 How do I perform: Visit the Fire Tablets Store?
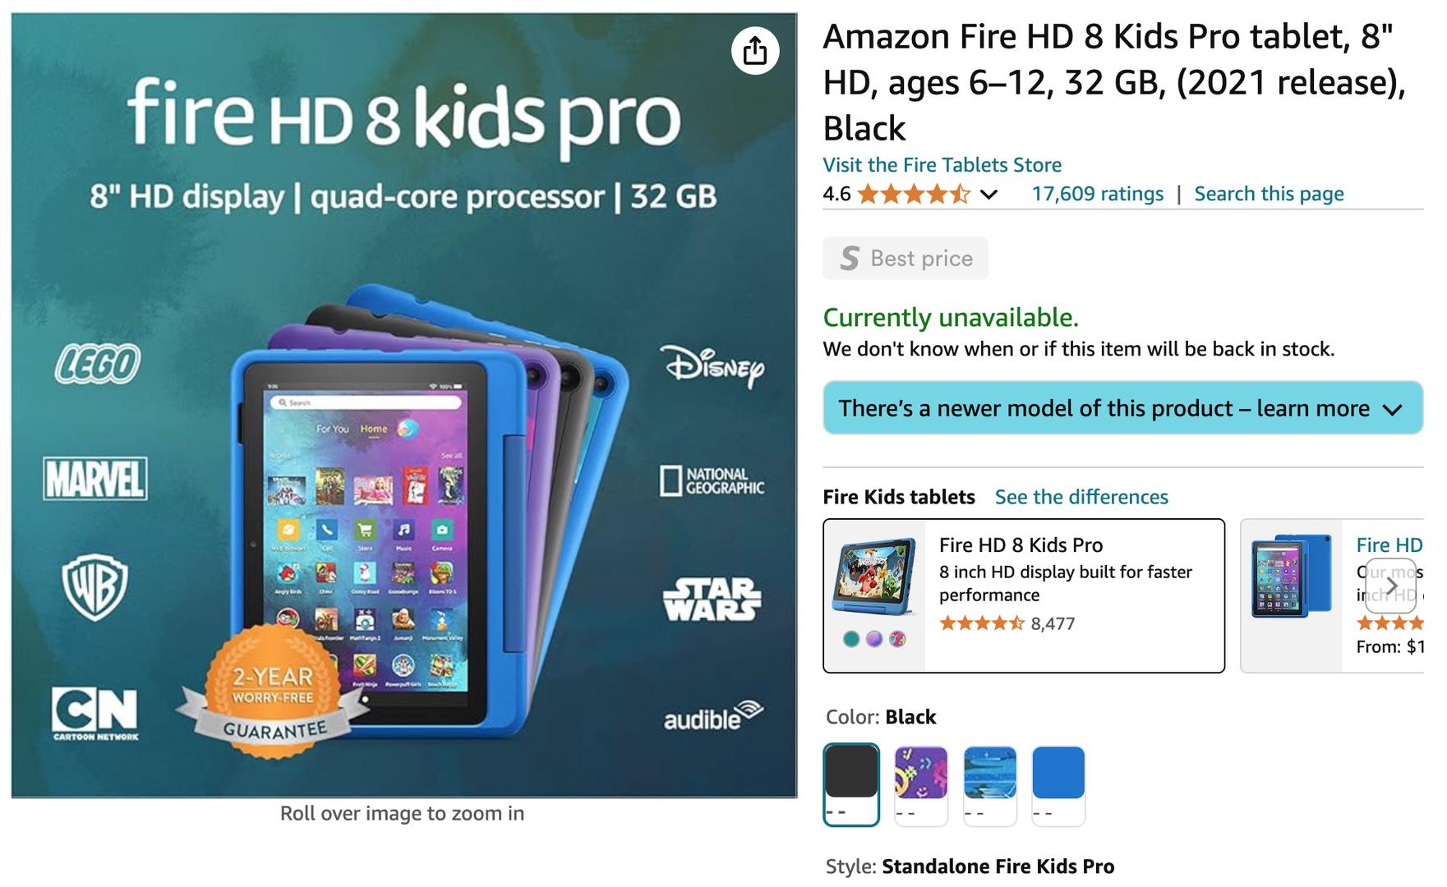tap(942, 164)
